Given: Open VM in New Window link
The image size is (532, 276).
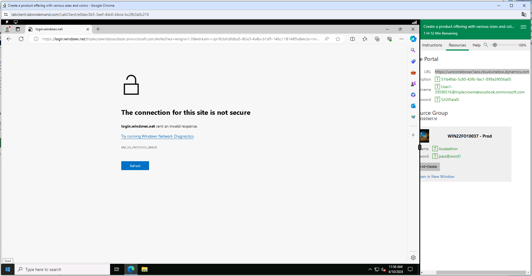Looking at the screenshot, I should click(x=437, y=176).
